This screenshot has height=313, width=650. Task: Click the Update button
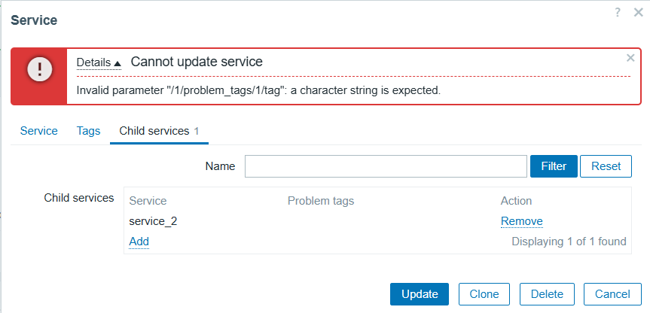(420, 294)
